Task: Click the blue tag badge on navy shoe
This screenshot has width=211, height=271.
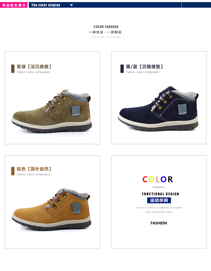Action: (182, 109)
